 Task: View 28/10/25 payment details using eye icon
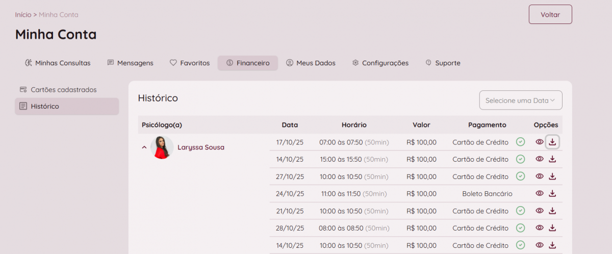[540, 228]
